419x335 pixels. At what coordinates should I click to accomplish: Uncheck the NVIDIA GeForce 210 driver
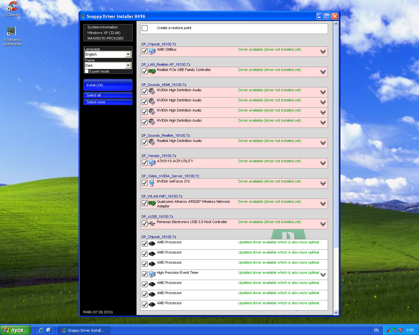click(x=145, y=183)
